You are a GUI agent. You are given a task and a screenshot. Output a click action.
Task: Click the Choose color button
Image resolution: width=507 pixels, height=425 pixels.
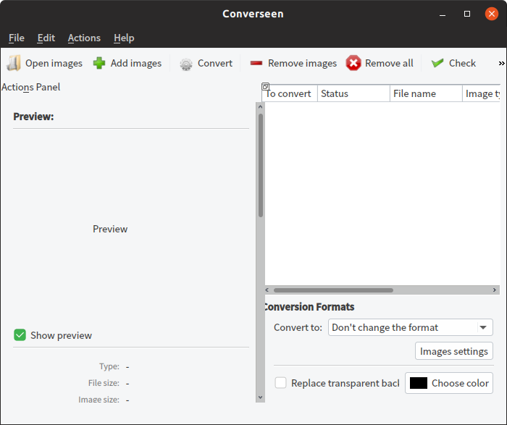(x=449, y=383)
